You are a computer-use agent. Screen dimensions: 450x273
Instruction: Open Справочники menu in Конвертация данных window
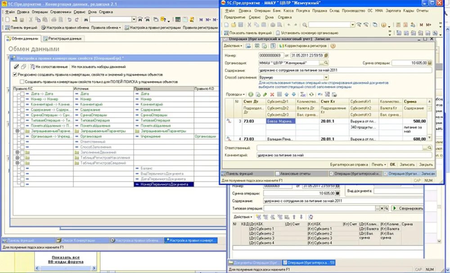pos(61,12)
